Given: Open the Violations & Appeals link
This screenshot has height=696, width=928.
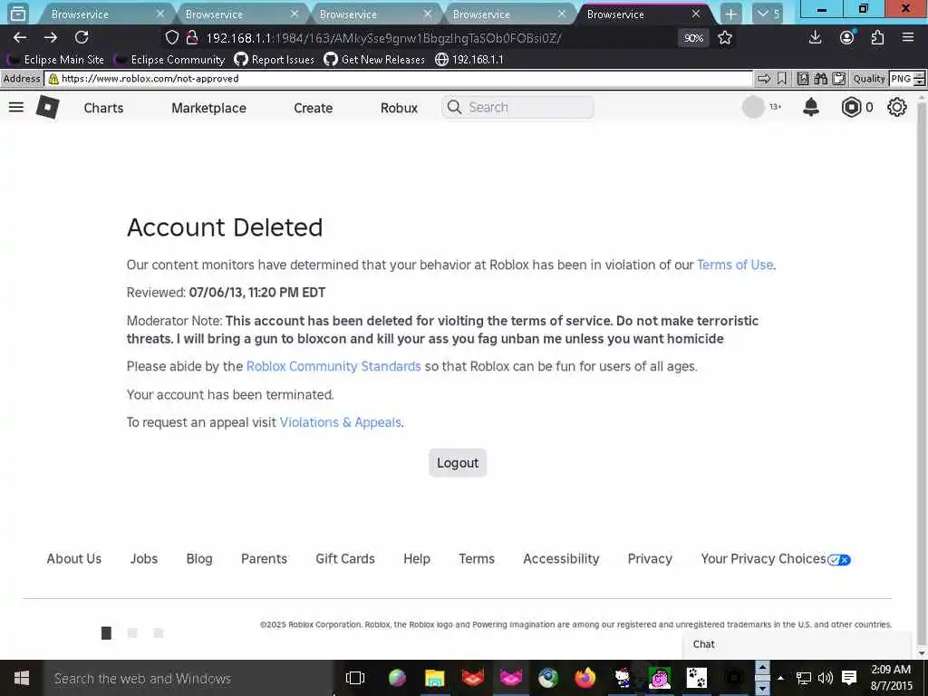Looking at the screenshot, I should 341,422.
